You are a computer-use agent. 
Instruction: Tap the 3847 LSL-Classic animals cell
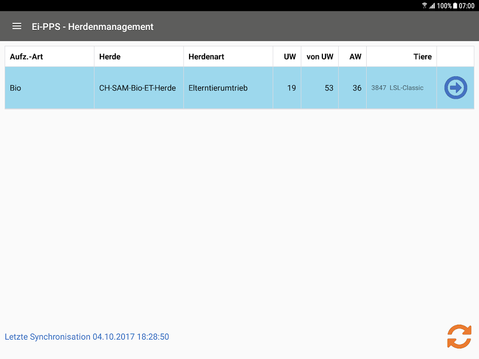[397, 88]
